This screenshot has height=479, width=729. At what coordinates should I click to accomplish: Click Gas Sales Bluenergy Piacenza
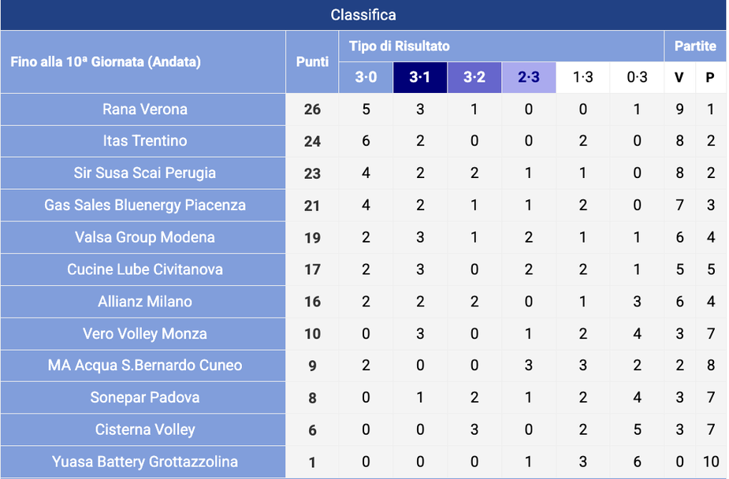point(145,206)
